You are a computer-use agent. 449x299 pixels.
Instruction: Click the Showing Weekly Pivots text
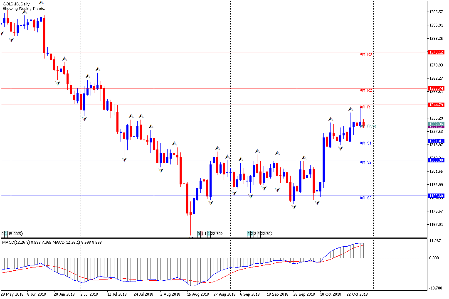(x=24, y=8)
